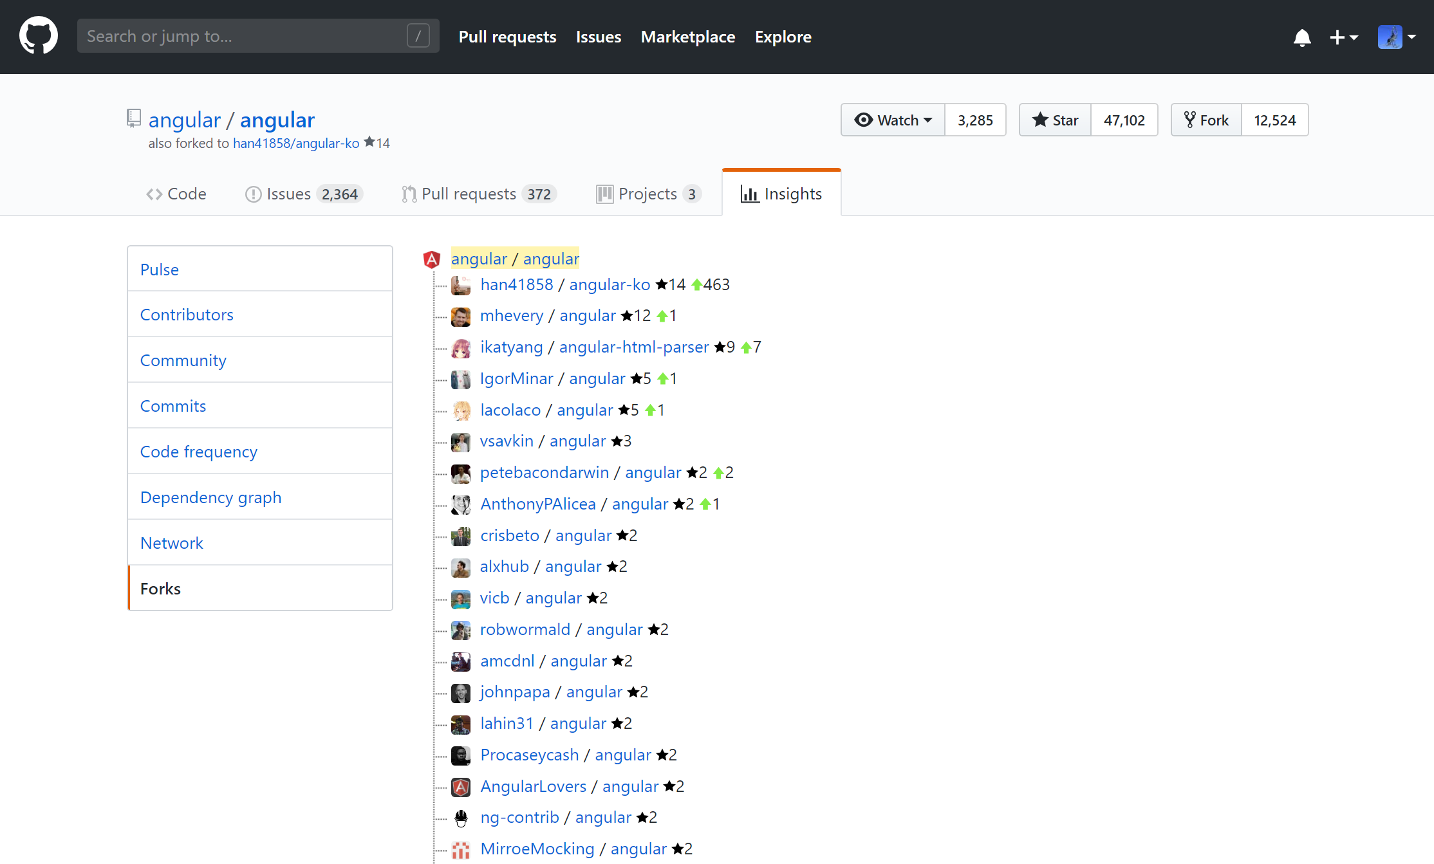Open the Watch dropdown
The height and width of the screenshot is (864, 1434).
(893, 120)
